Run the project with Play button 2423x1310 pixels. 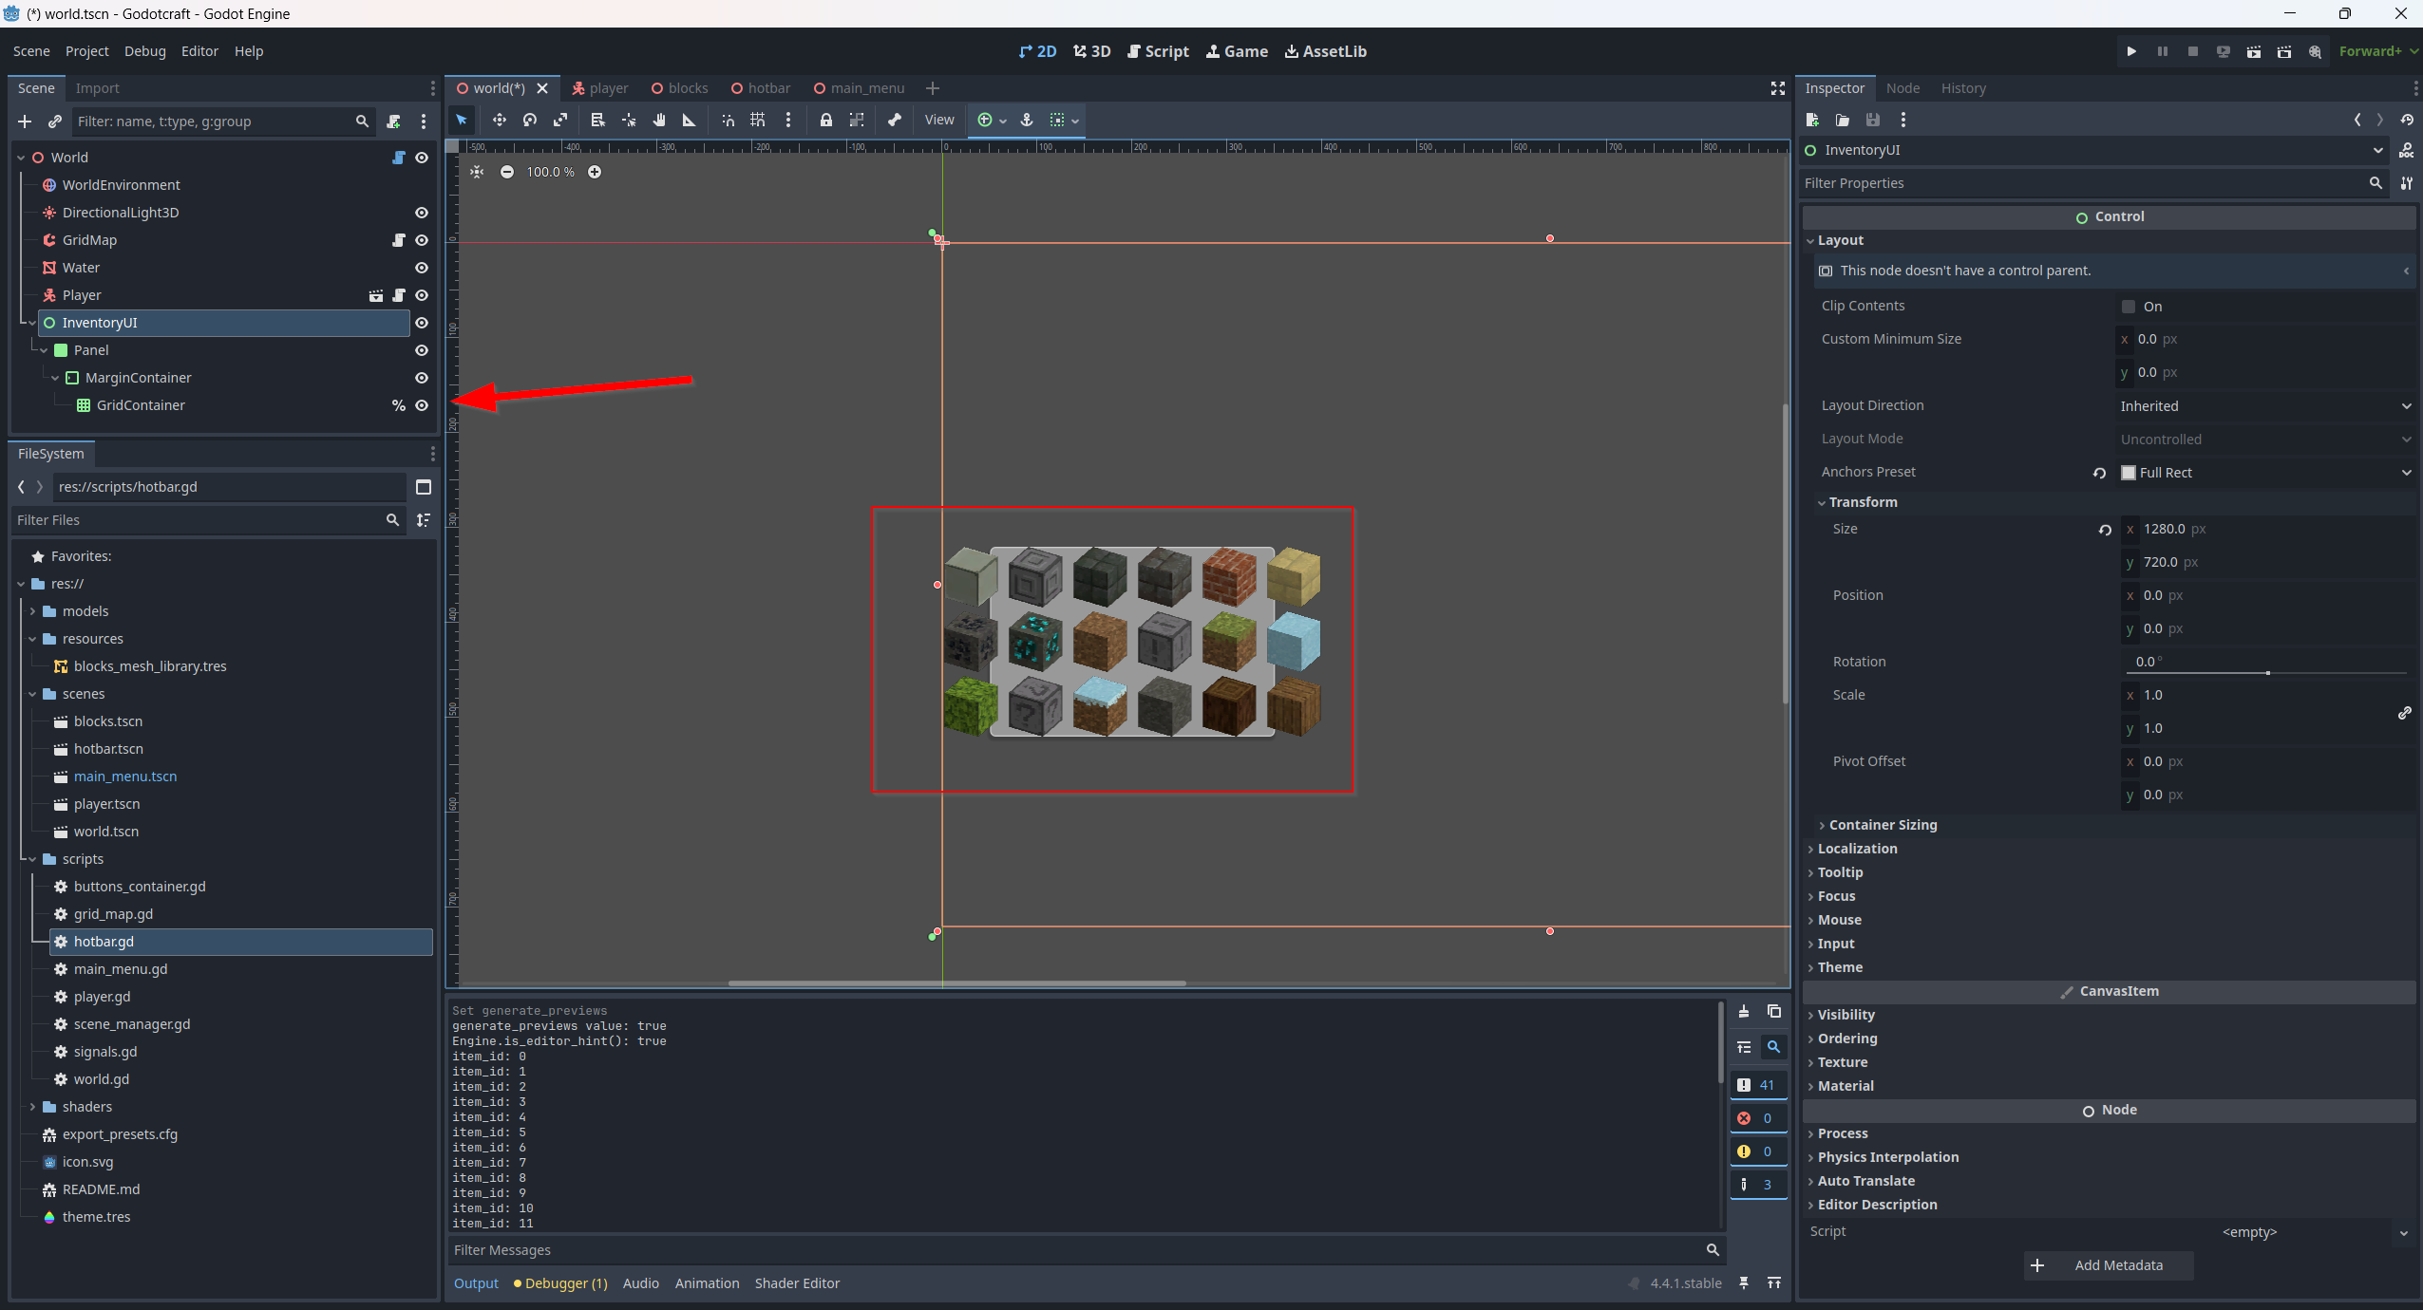(x=2131, y=51)
